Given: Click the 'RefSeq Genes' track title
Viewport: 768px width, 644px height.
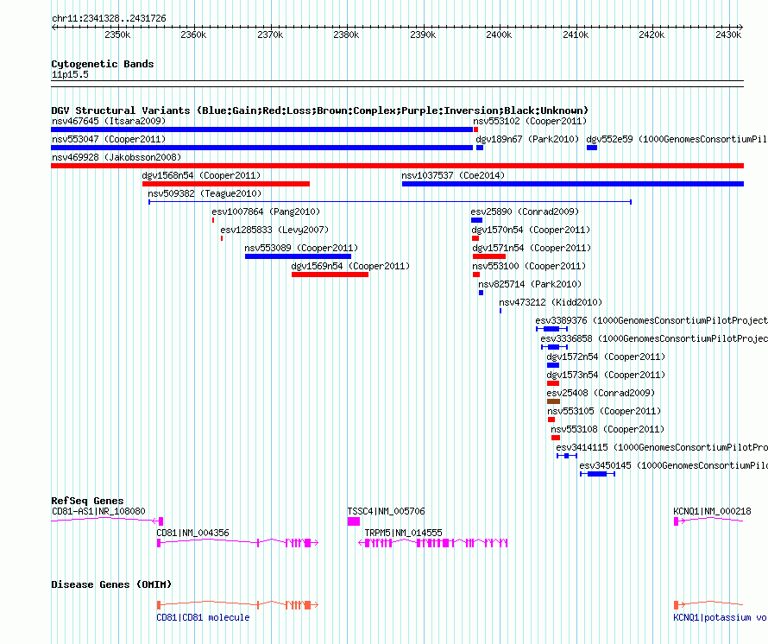Looking at the screenshot, I should 87,501.
